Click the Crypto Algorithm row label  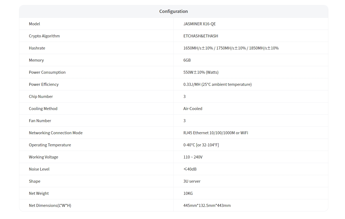44,36
